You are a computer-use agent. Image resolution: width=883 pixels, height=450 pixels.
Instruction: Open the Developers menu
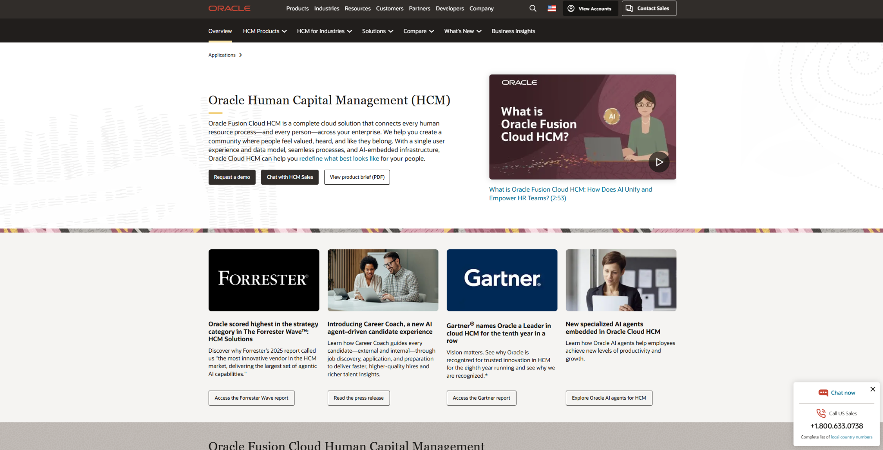[x=450, y=8]
